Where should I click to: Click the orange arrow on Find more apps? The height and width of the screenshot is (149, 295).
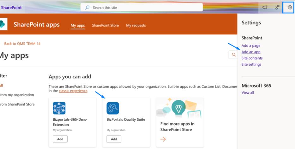pos(163,139)
